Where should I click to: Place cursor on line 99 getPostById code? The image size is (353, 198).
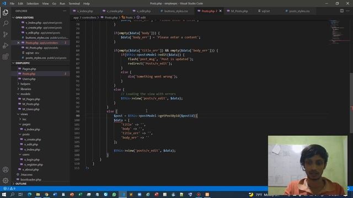coord(156,116)
